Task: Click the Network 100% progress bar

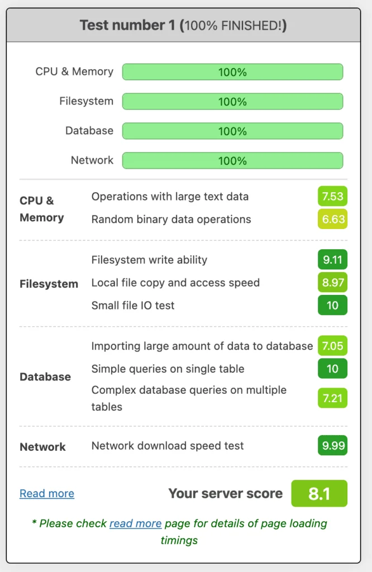Action: 232,160
